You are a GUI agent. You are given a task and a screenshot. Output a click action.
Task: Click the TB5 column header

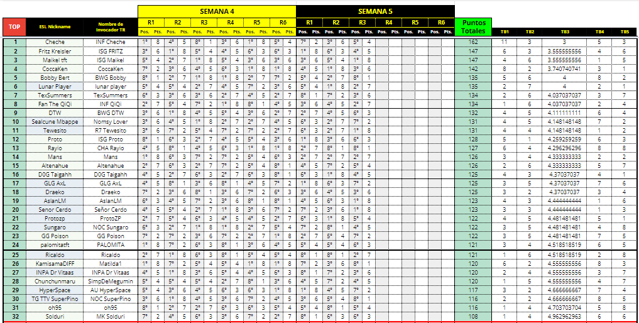click(x=625, y=31)
